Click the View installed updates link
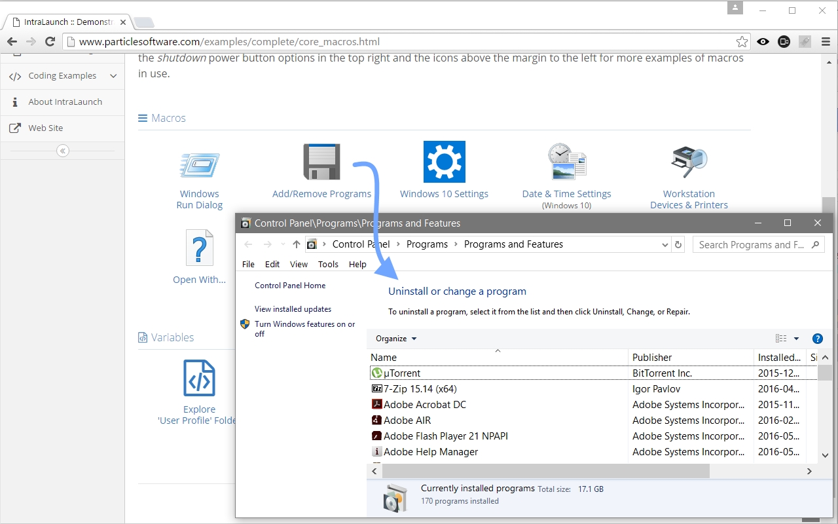Viewport: 838px width, 524px height. pos(293,309)
